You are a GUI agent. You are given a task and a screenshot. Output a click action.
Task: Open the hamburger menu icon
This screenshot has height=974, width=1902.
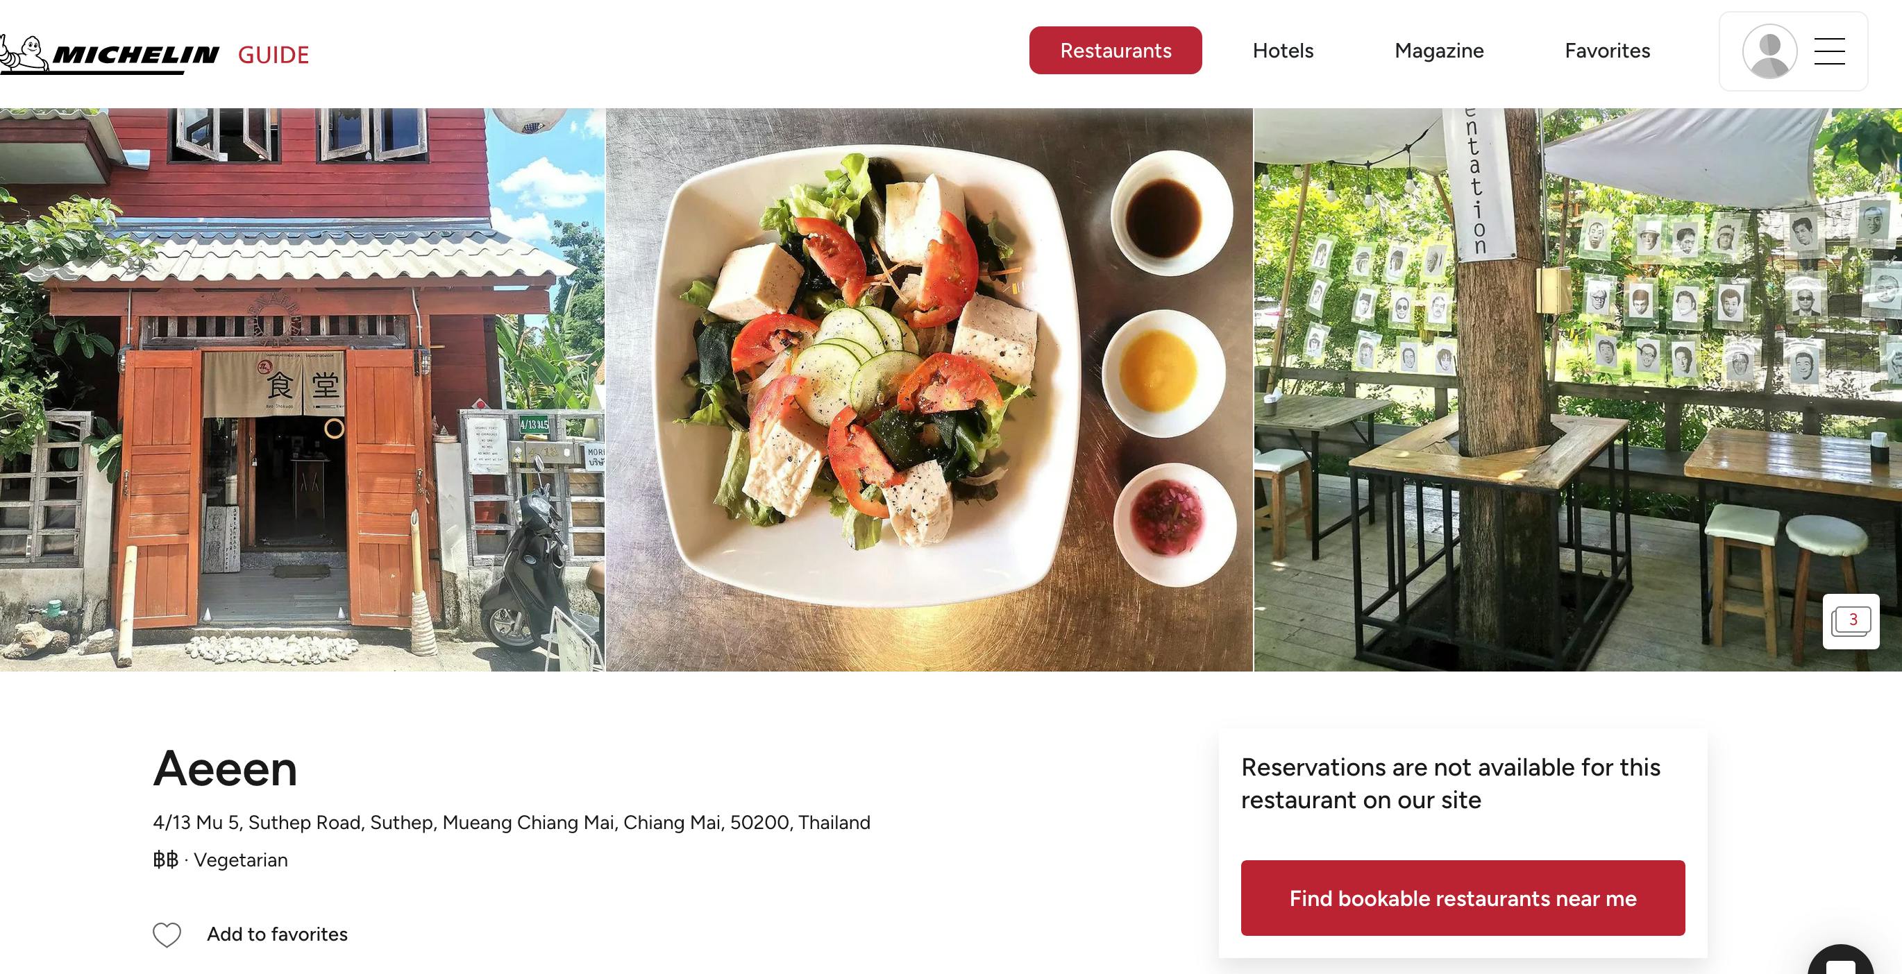(x=1830, y=51)
